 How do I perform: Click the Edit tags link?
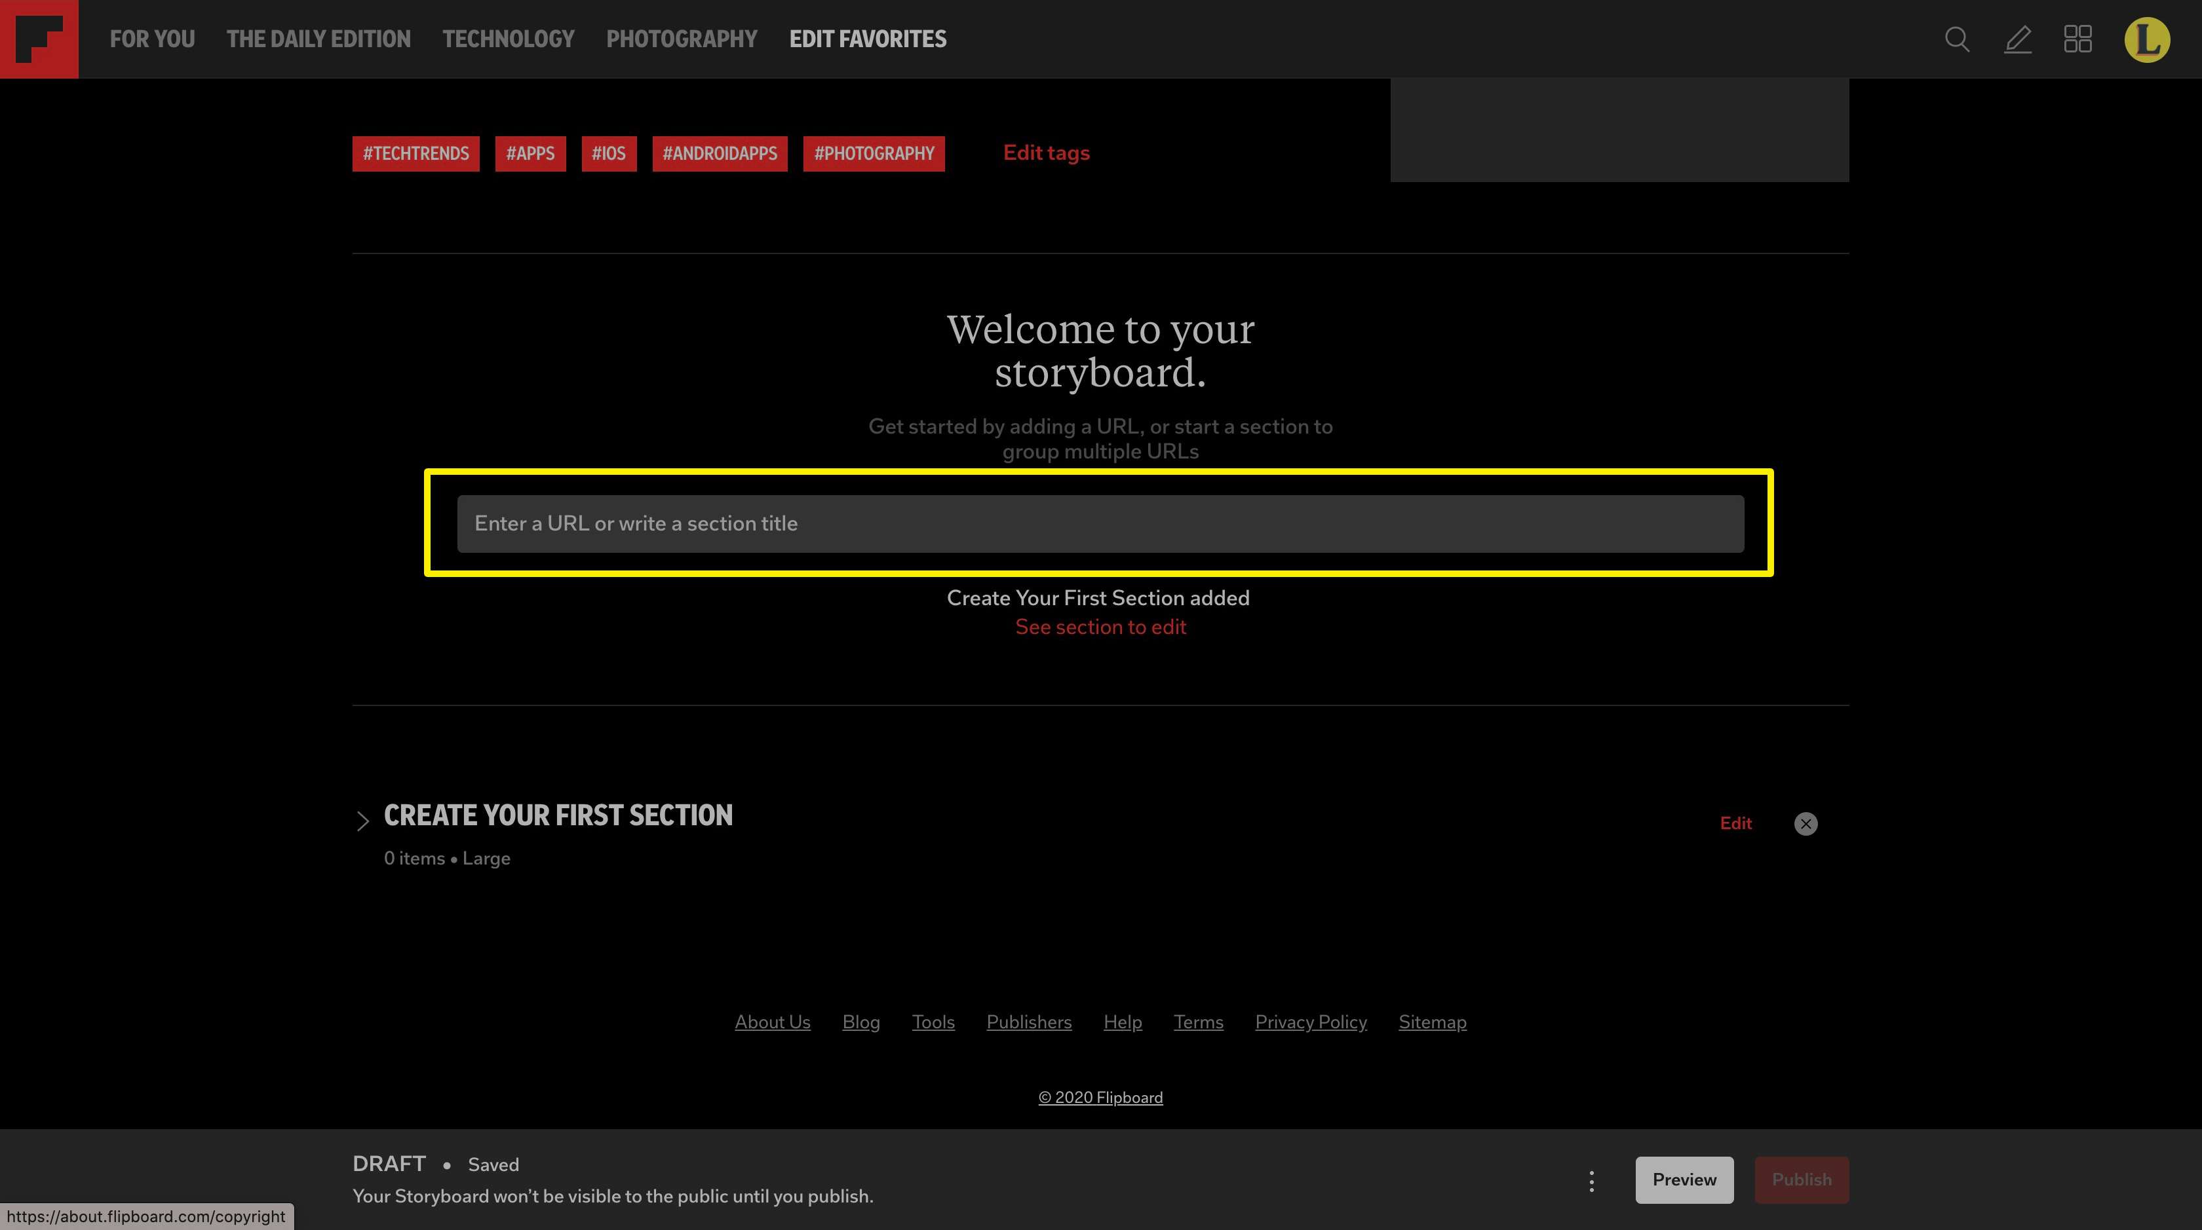point(1047,151)
